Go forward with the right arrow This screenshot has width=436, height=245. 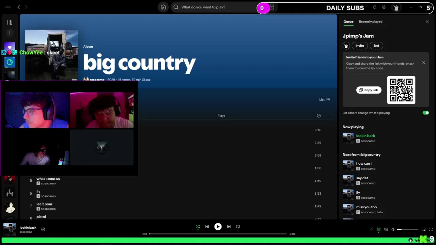pos(26,7)
